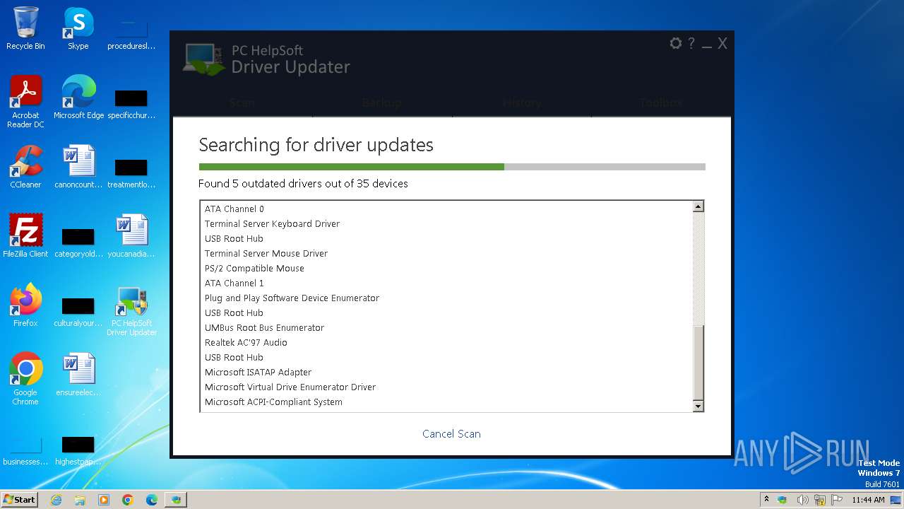Click the Found 5 outdated drivers text
The width and height of the screenshot is (904, 509).
click(303, 184)
